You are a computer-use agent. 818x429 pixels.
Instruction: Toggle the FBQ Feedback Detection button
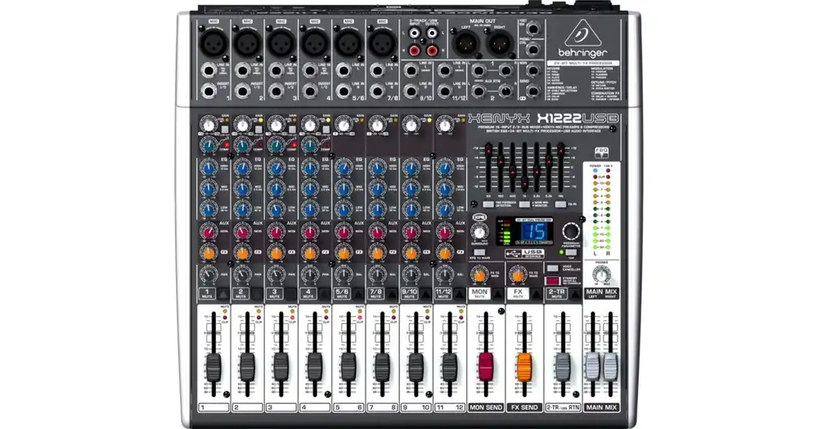(489, 204)
